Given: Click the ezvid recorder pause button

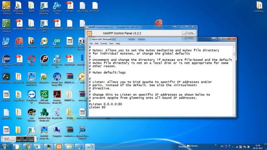Looking at the screenshot, I should coord(18,139).
